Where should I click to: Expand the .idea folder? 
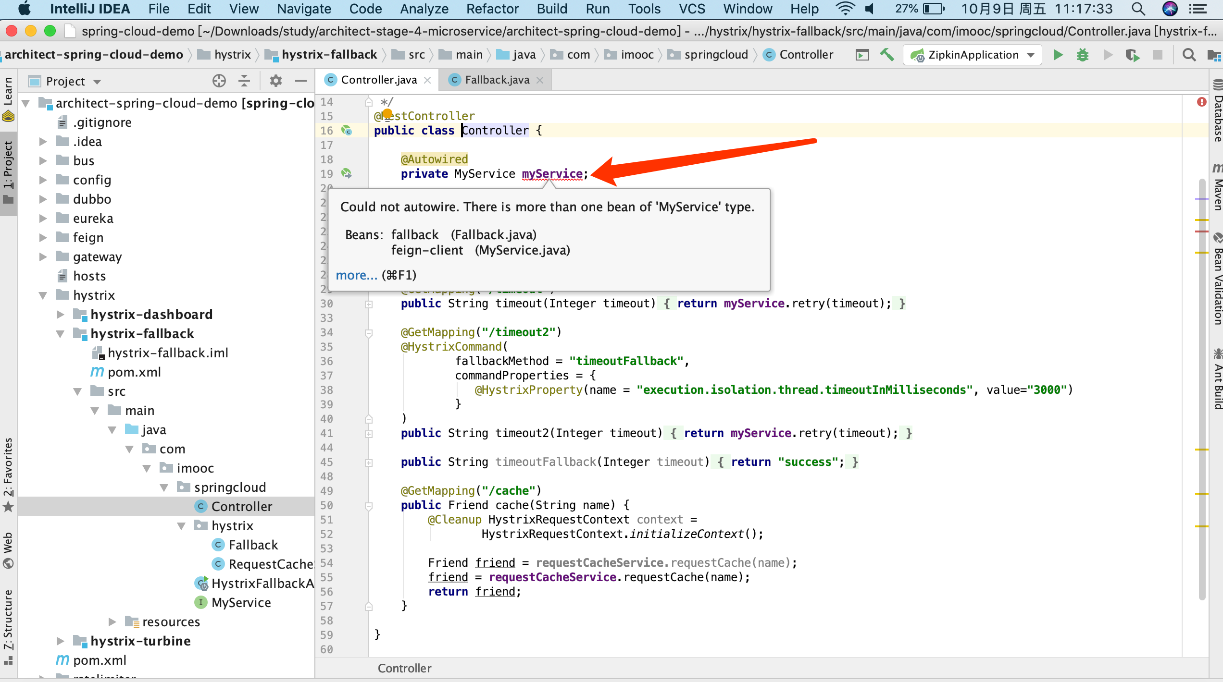pos(43,141)
